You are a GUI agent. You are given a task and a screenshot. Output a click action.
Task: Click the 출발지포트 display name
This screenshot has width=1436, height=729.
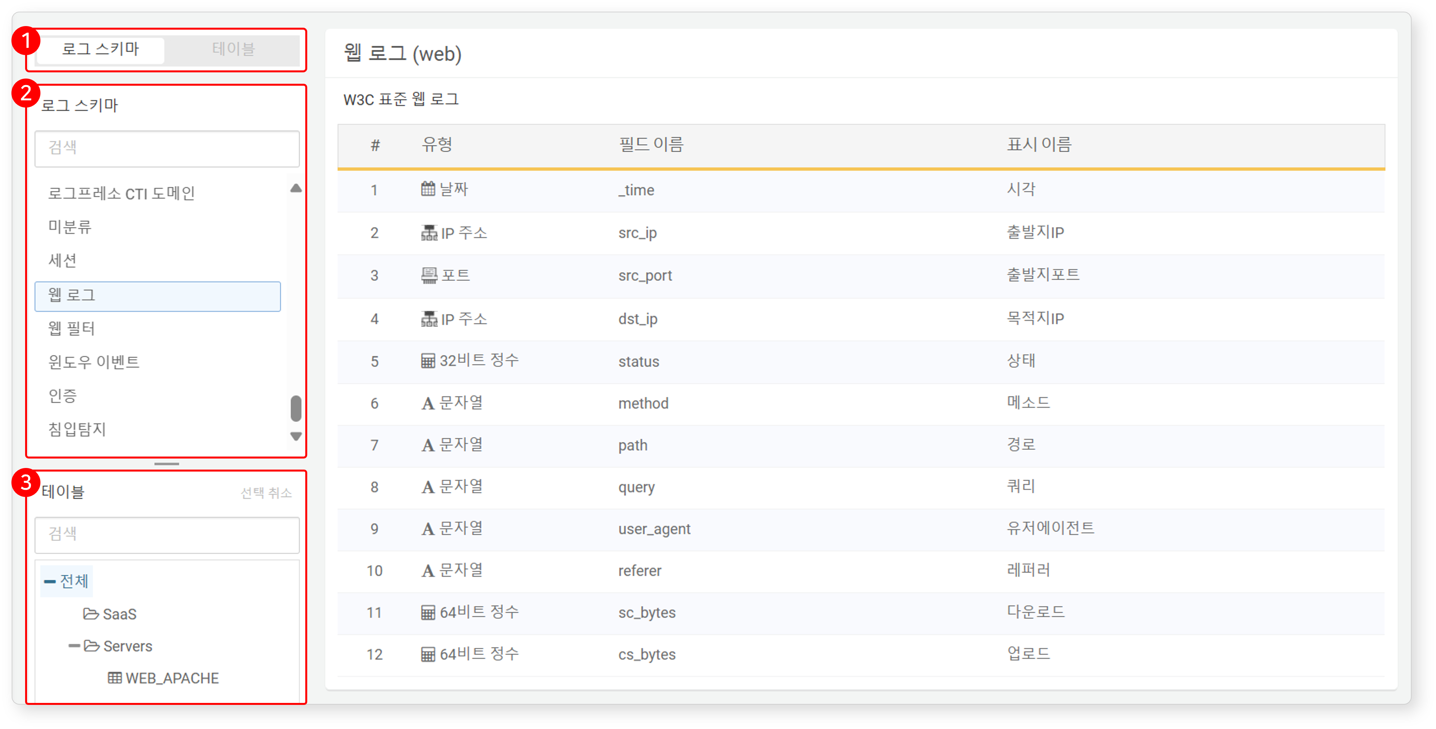[x=1042, y=275]
